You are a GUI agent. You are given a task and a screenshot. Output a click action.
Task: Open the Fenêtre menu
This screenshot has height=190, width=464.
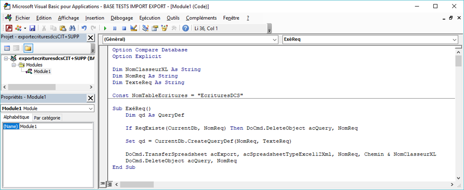point(231,18)
